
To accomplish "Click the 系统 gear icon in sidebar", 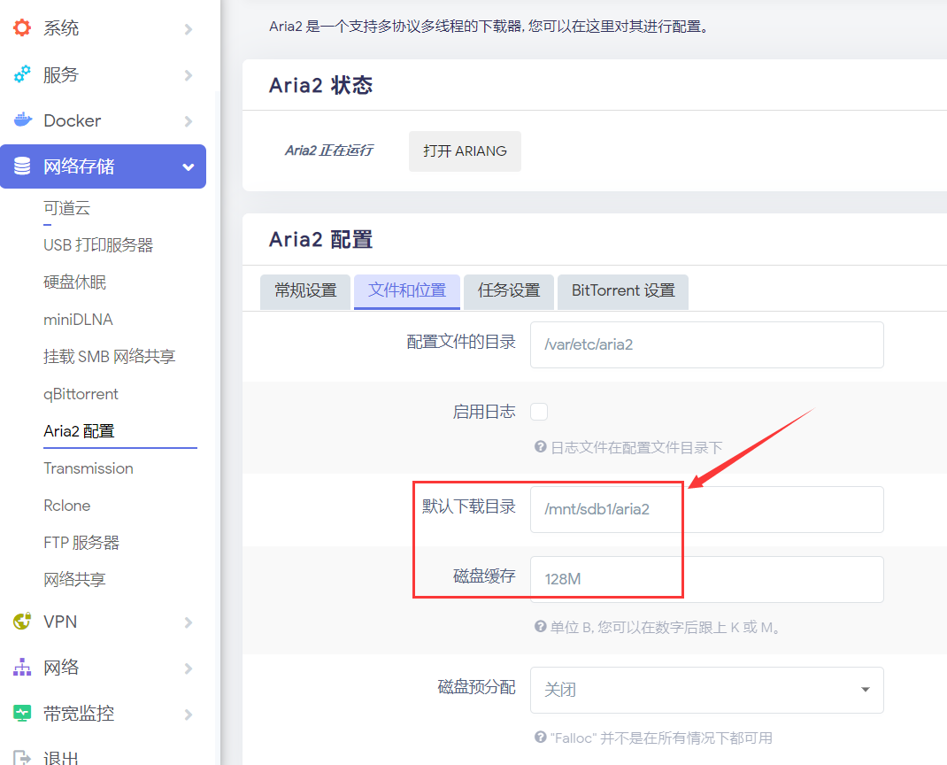I will click(22, 28).
